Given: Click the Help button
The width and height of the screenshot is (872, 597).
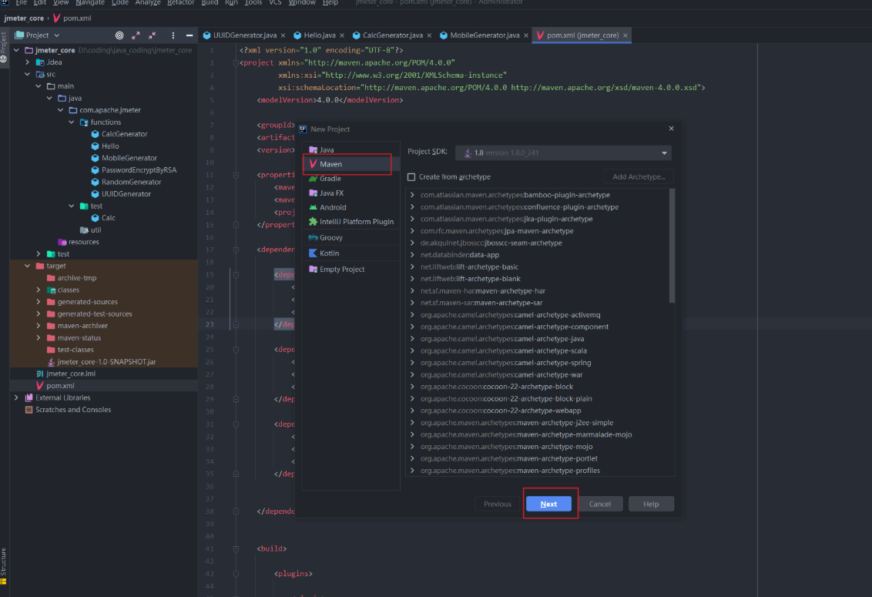Looking at the screenshot, I should coord(651,504).
